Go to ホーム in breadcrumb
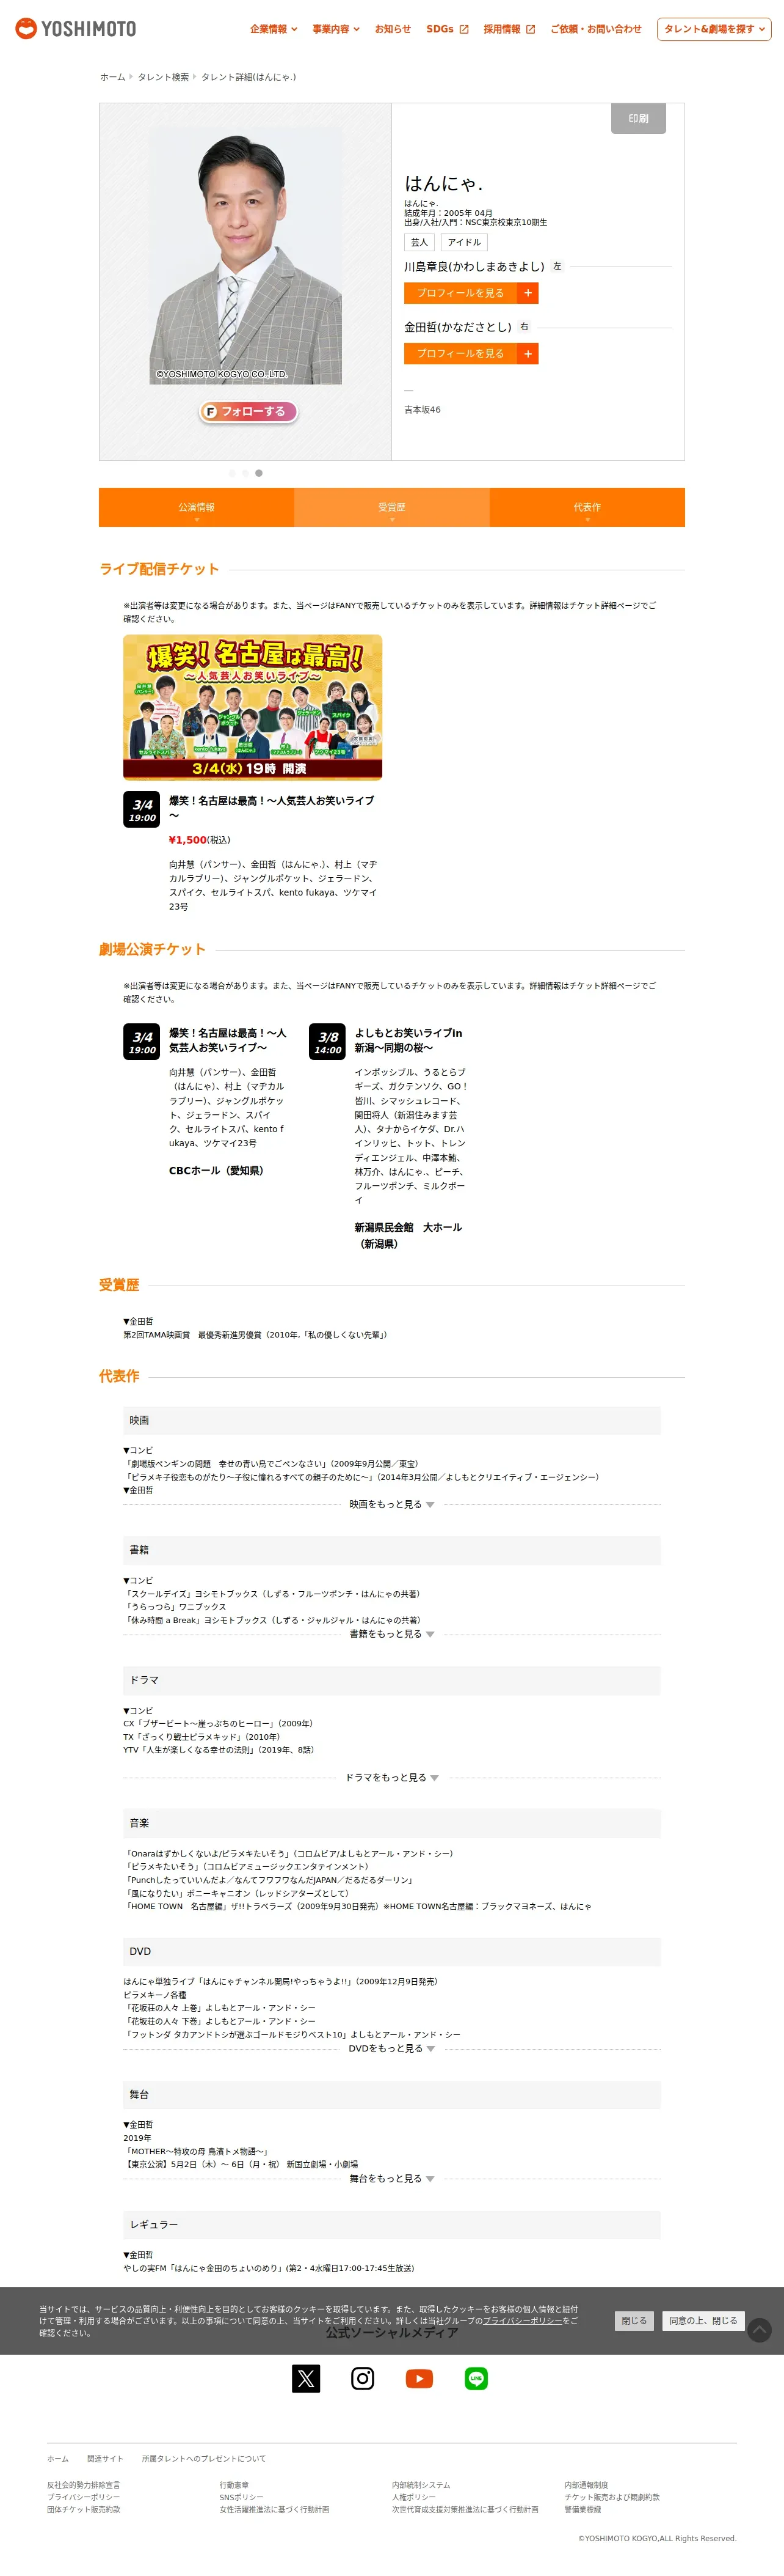This screenshot has width=784, height=2576. (x=113, y=77)
